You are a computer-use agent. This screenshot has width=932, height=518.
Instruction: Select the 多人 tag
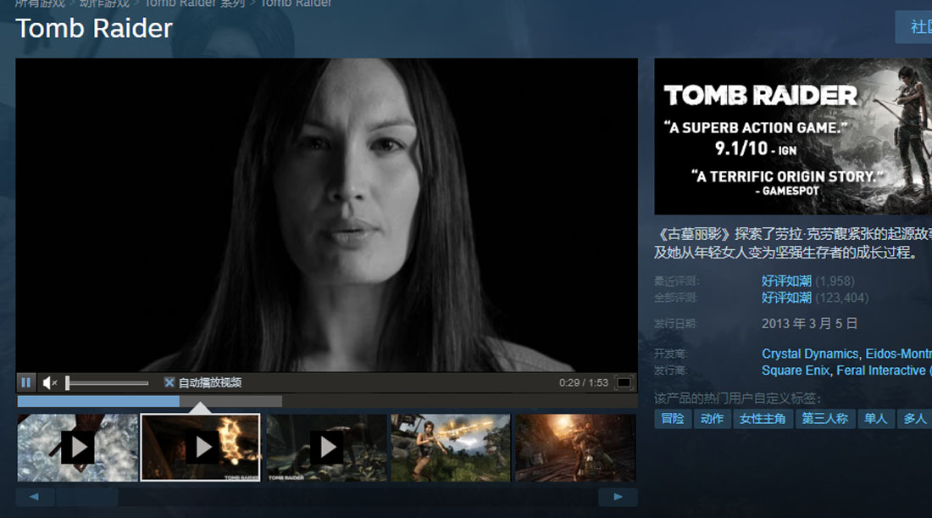(x=914, y=419)
